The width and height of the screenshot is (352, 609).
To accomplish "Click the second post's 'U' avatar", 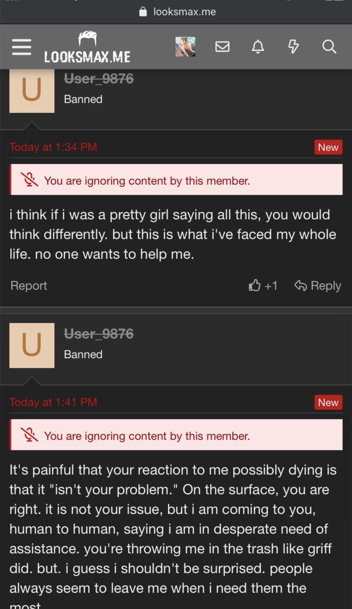I will click(x=32, y=345).
